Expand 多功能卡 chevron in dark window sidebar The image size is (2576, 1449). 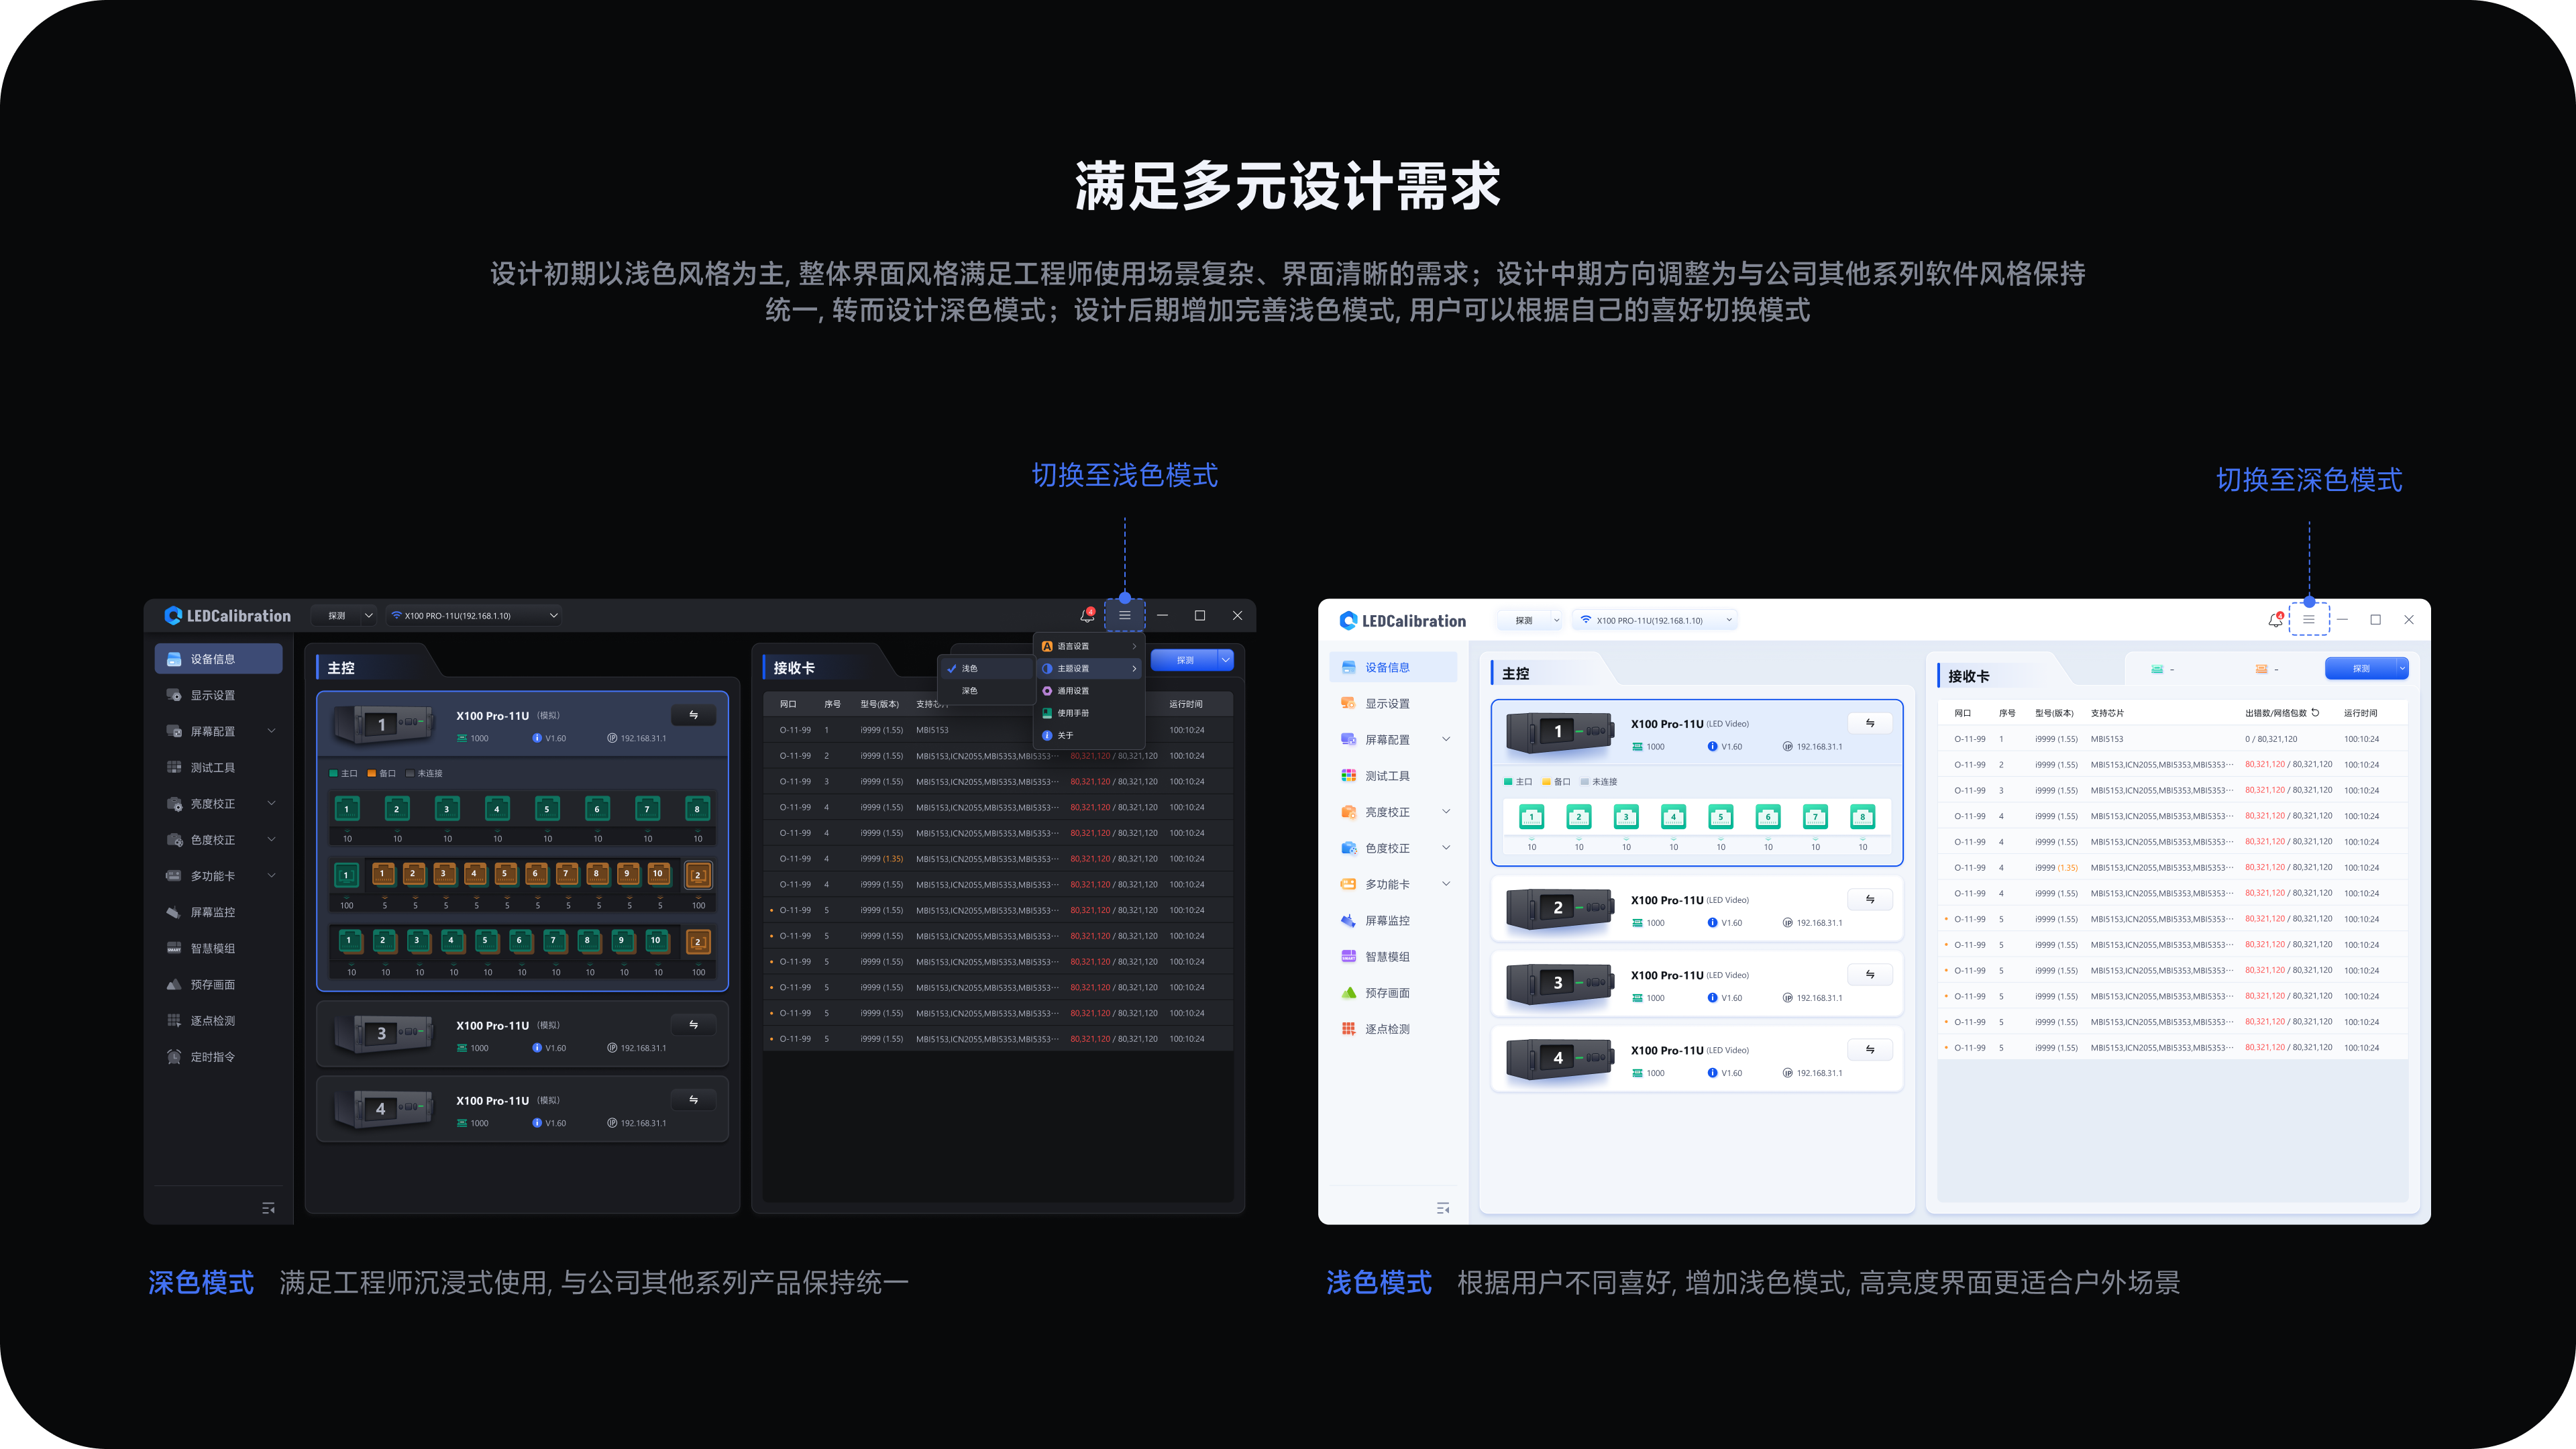click(271, 875)
